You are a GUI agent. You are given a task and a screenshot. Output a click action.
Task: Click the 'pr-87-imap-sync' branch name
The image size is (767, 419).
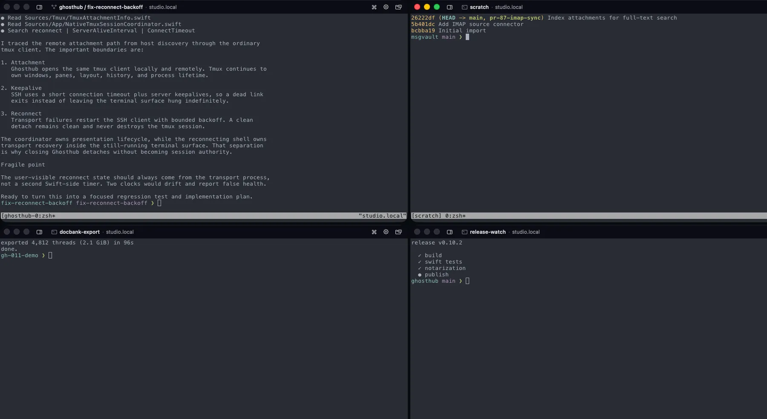515,18
